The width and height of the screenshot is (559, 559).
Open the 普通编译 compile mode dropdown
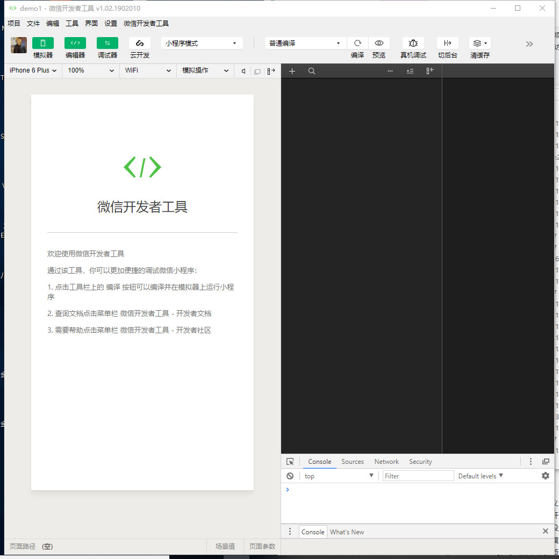[305, 43]
